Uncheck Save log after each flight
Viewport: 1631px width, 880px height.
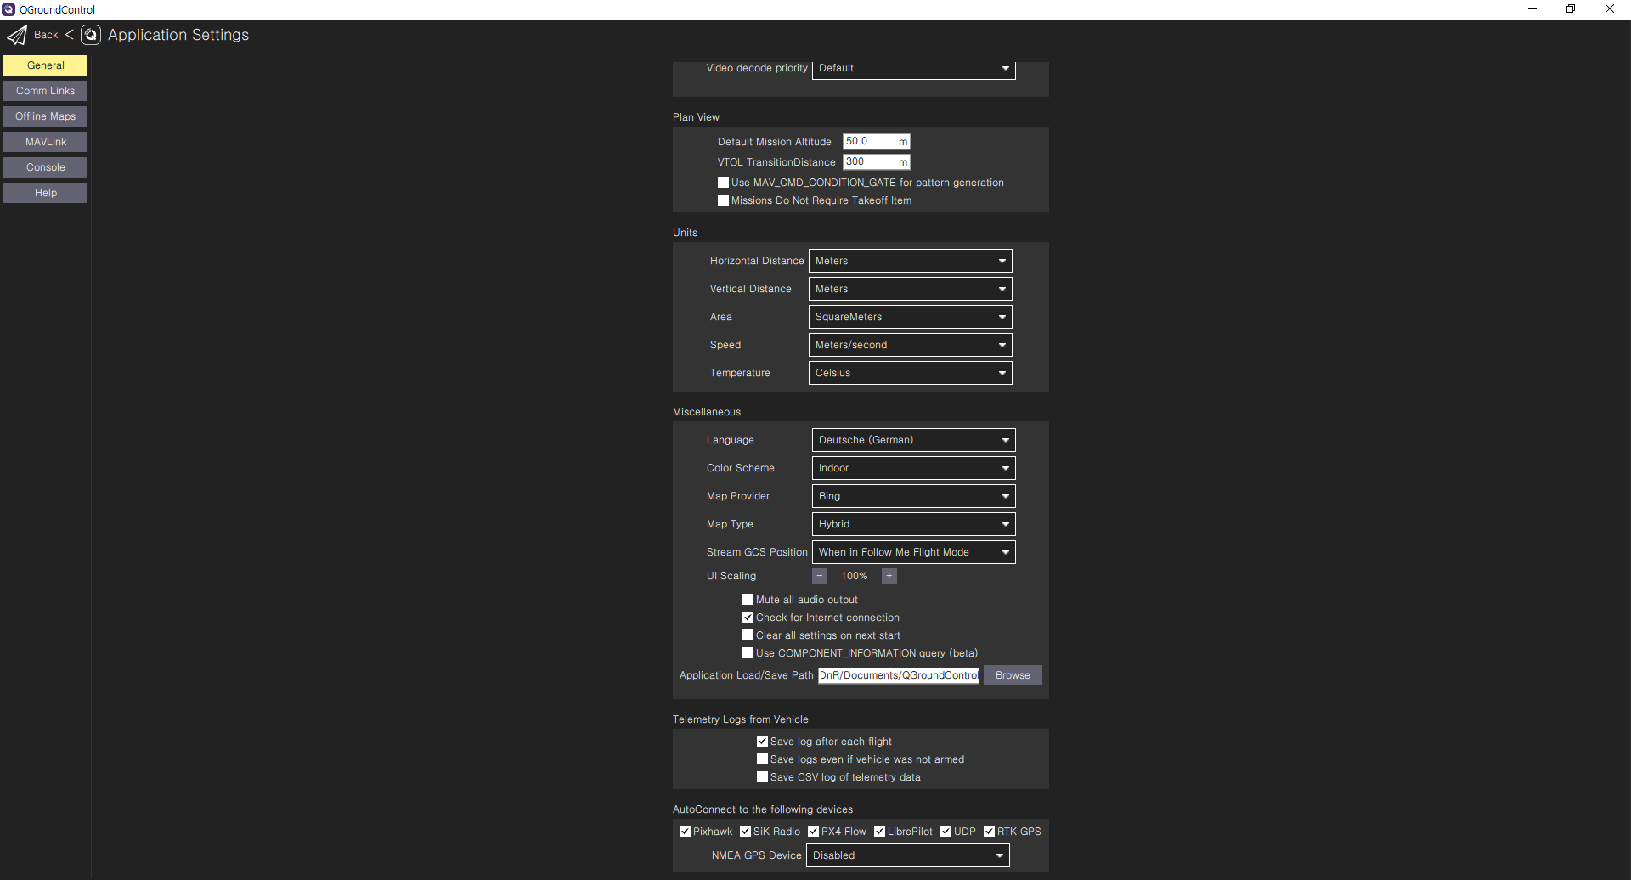[x=762, y=741]
